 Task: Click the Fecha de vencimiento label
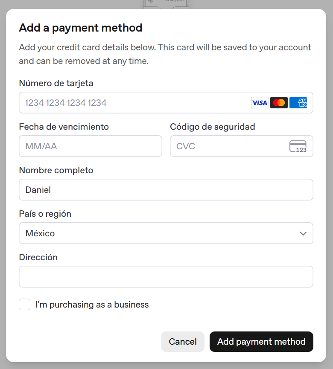click(64, 127)
